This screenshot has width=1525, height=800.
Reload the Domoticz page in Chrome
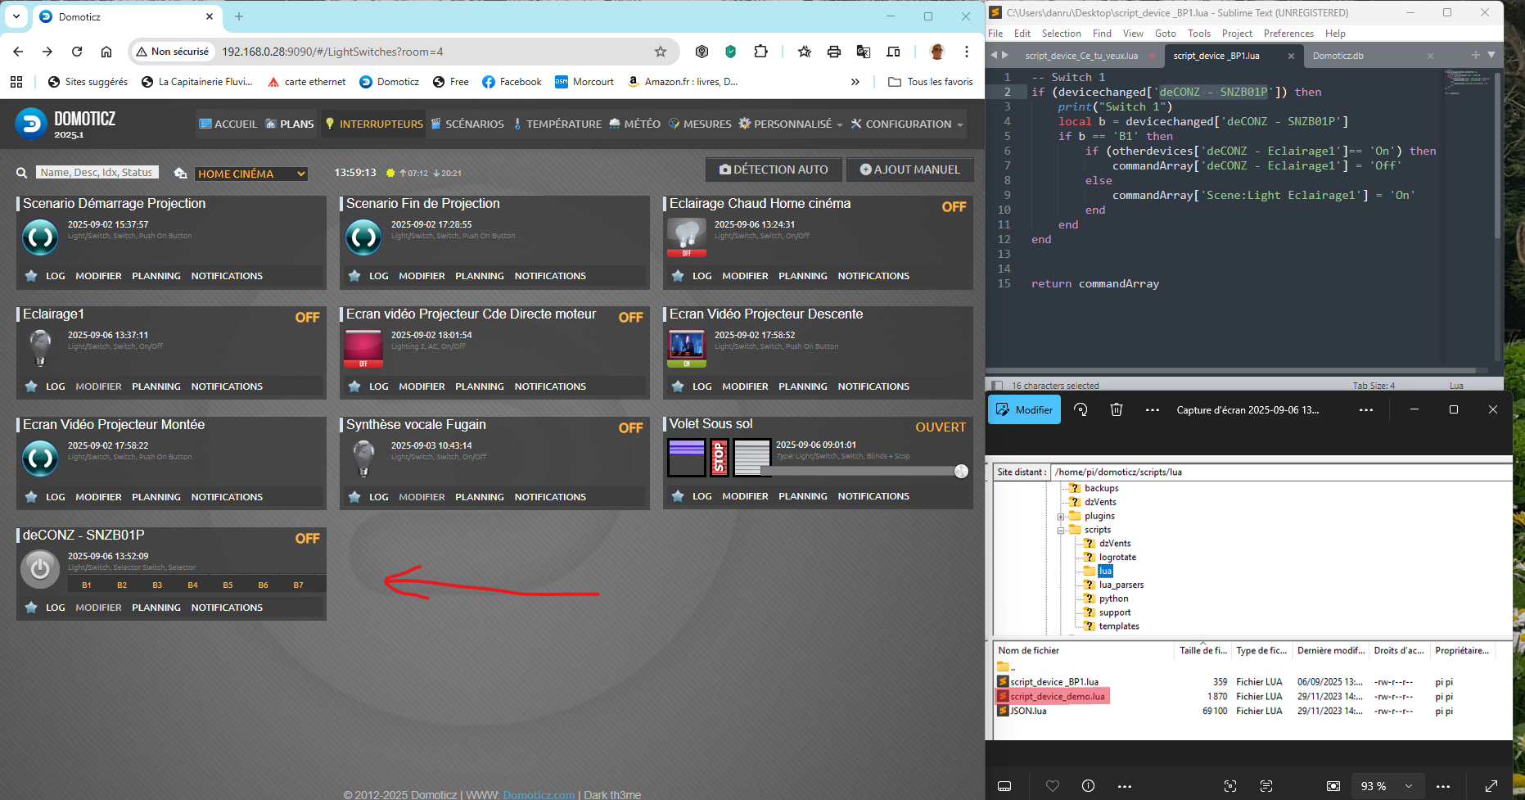click(77, 52)
